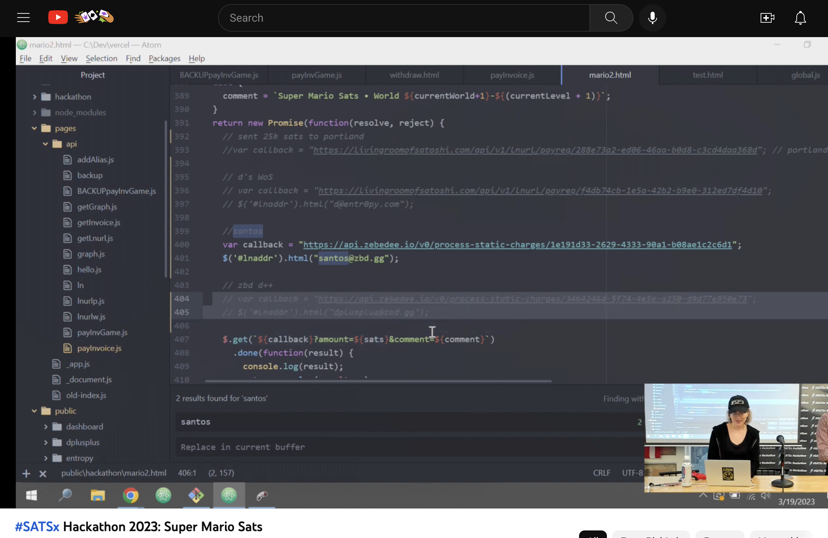Screen dimensions: 828x538
Task: Click the #SATSx hashtag link
Action: pyautogui.click(x=37, y=527)
